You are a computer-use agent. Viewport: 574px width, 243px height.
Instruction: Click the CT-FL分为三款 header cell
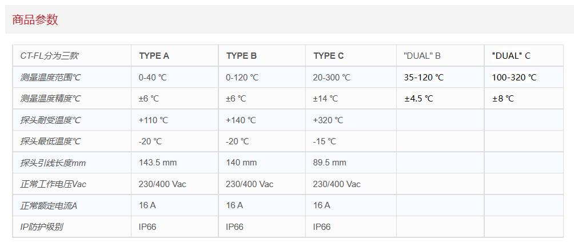point(49,56)
